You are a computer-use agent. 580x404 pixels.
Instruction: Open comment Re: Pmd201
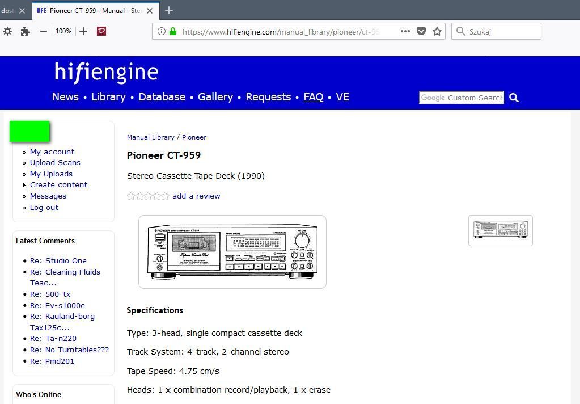pos(52,361)
